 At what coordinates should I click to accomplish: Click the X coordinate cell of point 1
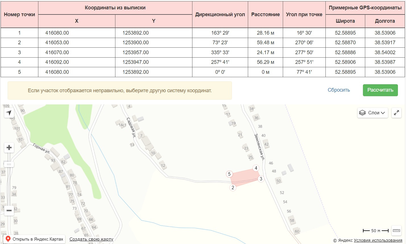(77, 33)
